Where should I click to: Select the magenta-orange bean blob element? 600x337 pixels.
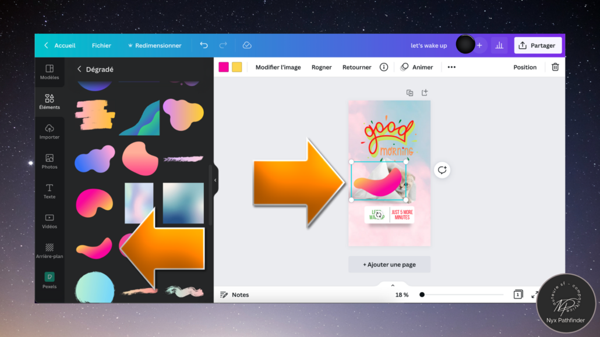click(x=94, y=203)
